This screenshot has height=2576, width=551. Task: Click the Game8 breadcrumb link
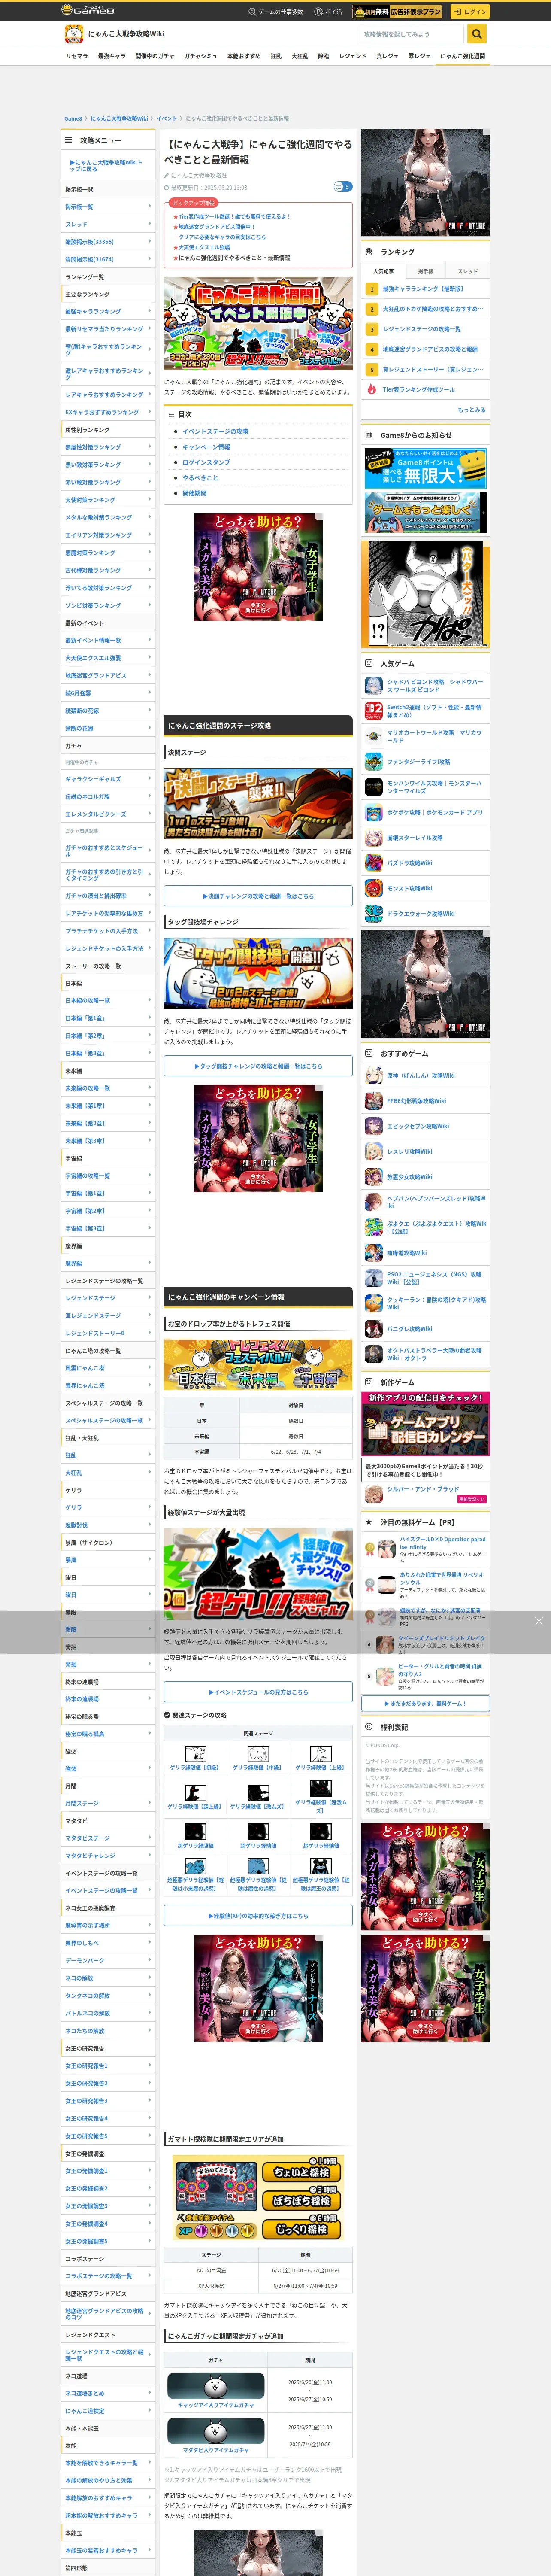coord(73,119)
